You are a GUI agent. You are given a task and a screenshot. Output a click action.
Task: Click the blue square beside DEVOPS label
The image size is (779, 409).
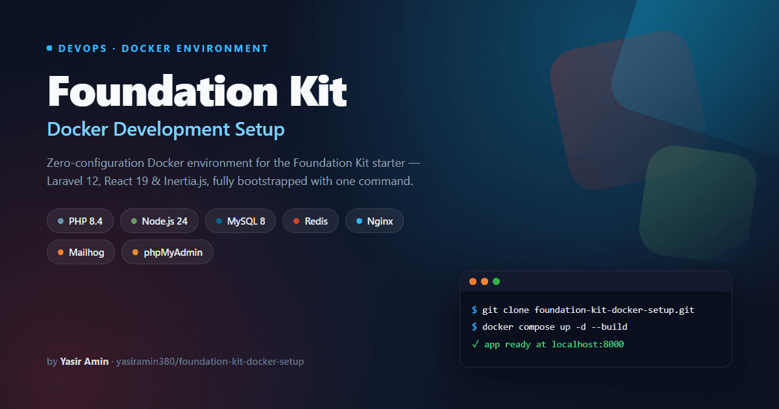[49, 48]
